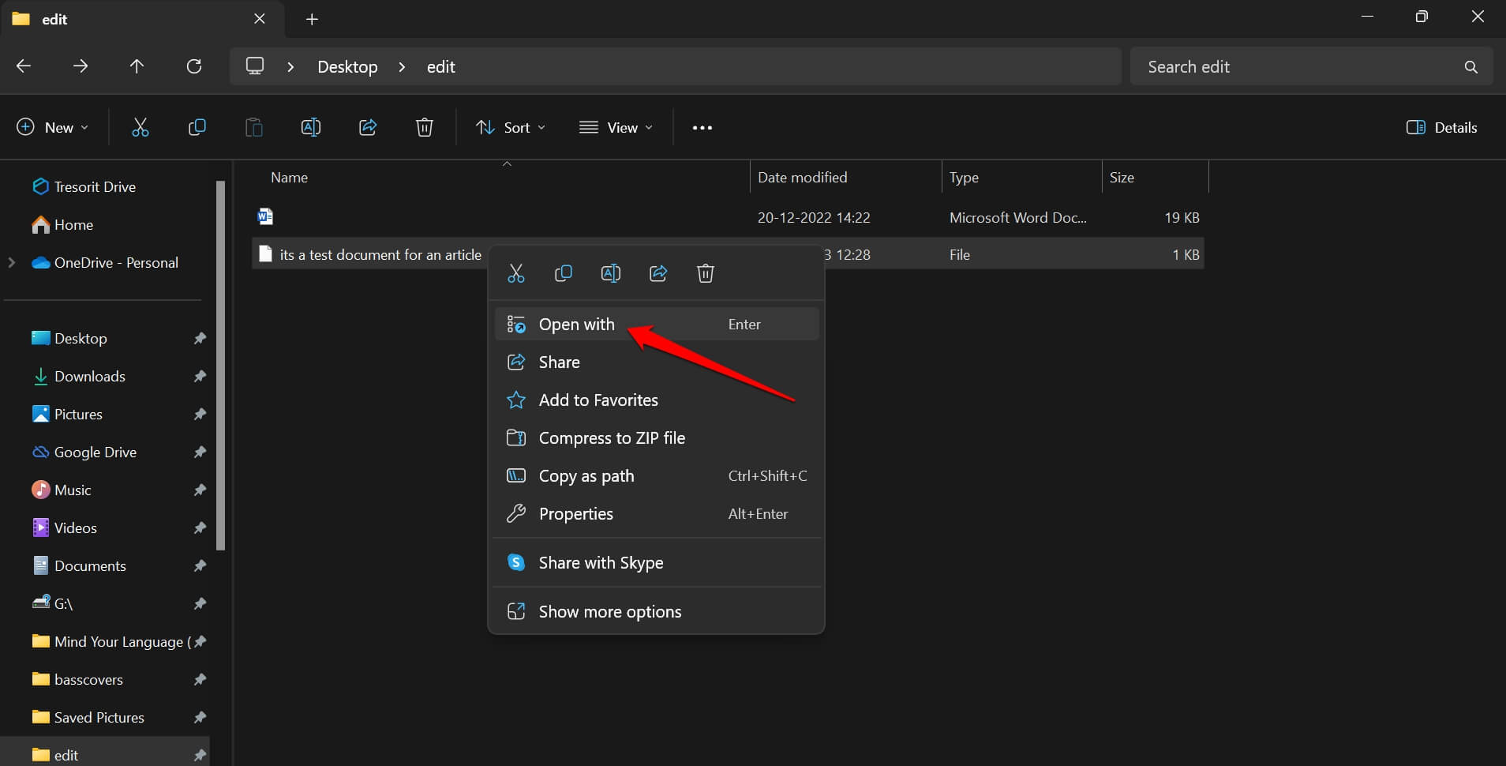Open the View dropdown menu

[616, 127]
